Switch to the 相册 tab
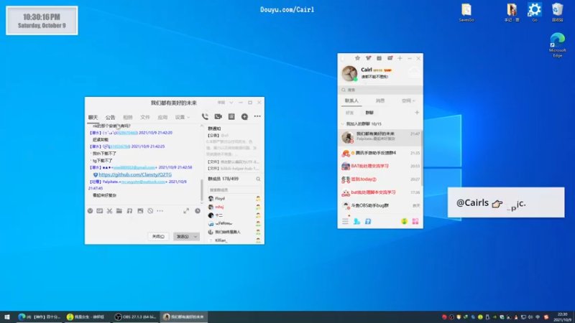Image resolution: width=575 pixels, height=323 pixels. 128,117
